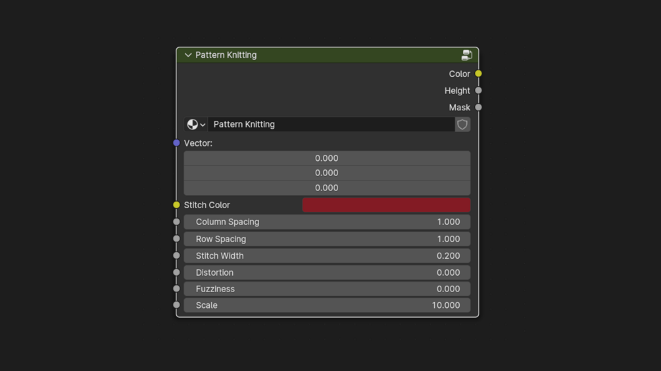Open the node tree browse dropdown
The image size is (661, 371).
tap(196, 125)
